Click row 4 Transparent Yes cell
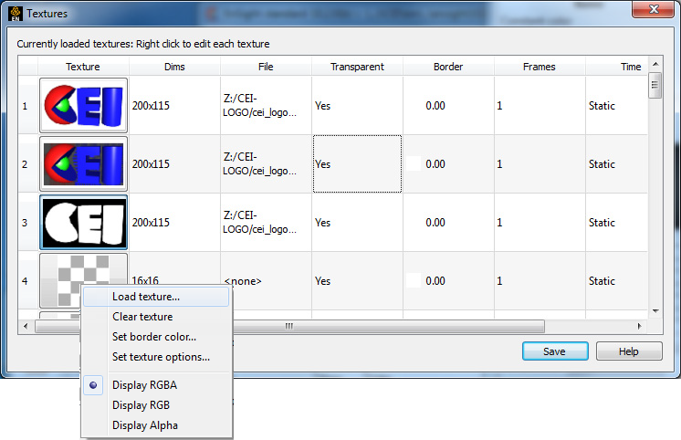 tap(357, 280)
